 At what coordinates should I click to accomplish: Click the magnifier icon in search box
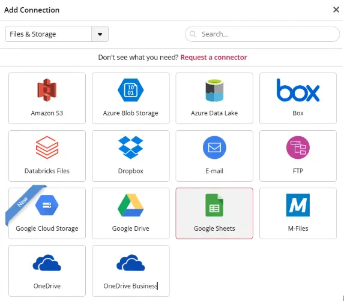coord(193,34)
